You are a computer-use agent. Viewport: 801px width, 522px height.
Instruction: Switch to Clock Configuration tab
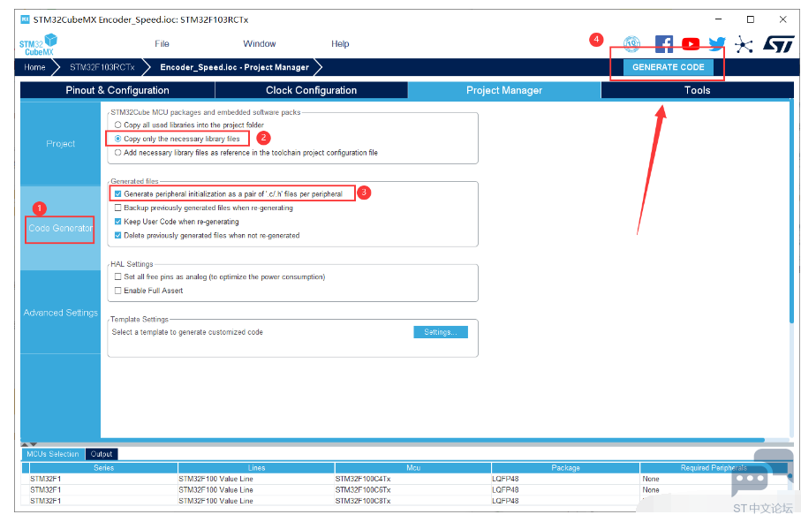[x=311, y=90]
